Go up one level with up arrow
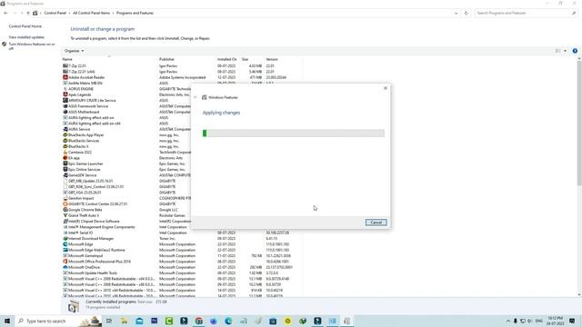This screenshot has width=582, height=327. (x=28, y=13)
